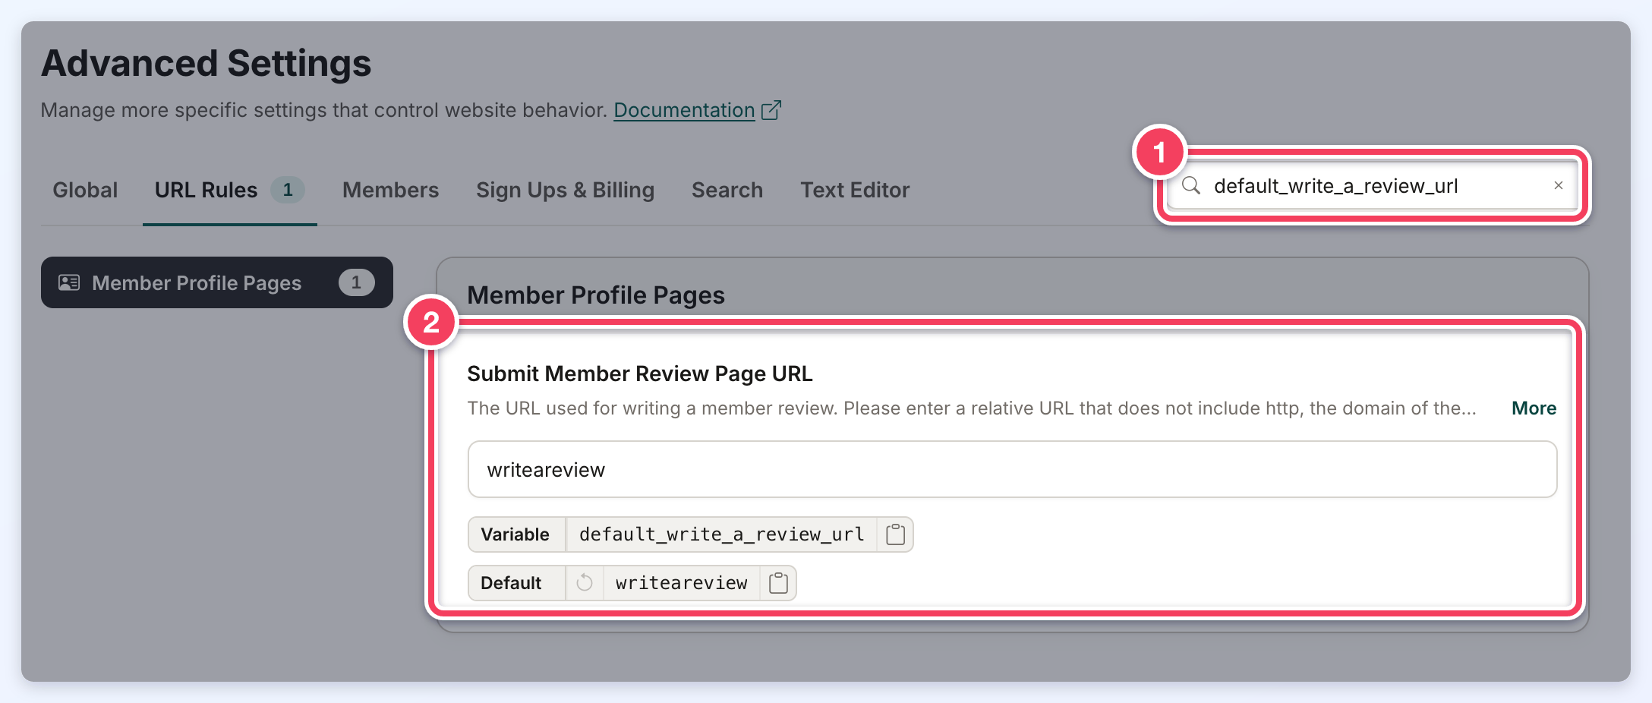This screenshot has width=1652, height=703.
Task: Click the Submit Member Review Page URL heading
Action: click(x=639, y=374)
